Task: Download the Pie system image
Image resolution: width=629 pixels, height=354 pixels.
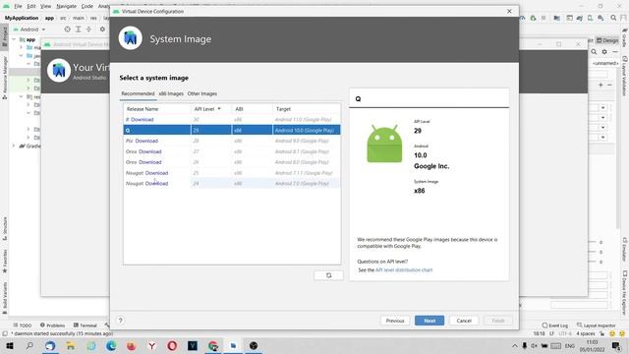Action: click(146, 141)
